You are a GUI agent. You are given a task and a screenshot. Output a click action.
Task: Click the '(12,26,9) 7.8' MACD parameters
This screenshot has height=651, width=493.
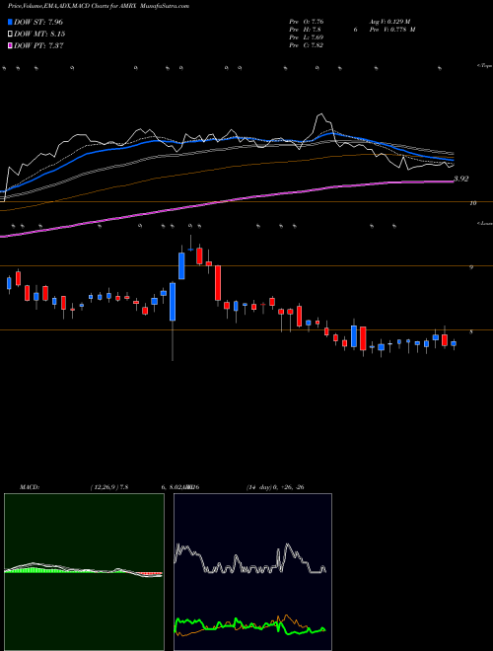click(x=109, y=487)
